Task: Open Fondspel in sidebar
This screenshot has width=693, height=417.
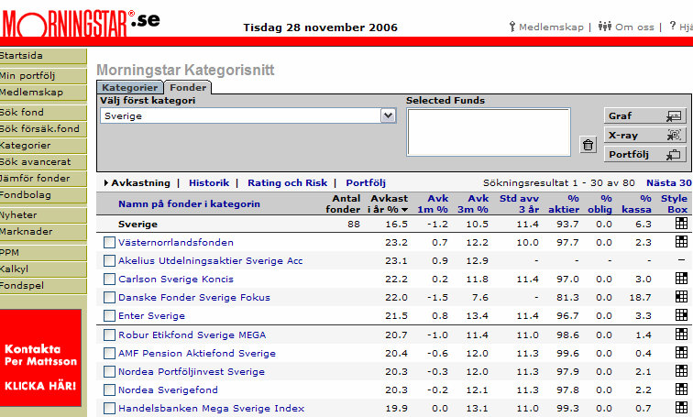Action: click(x=43, y=286)
